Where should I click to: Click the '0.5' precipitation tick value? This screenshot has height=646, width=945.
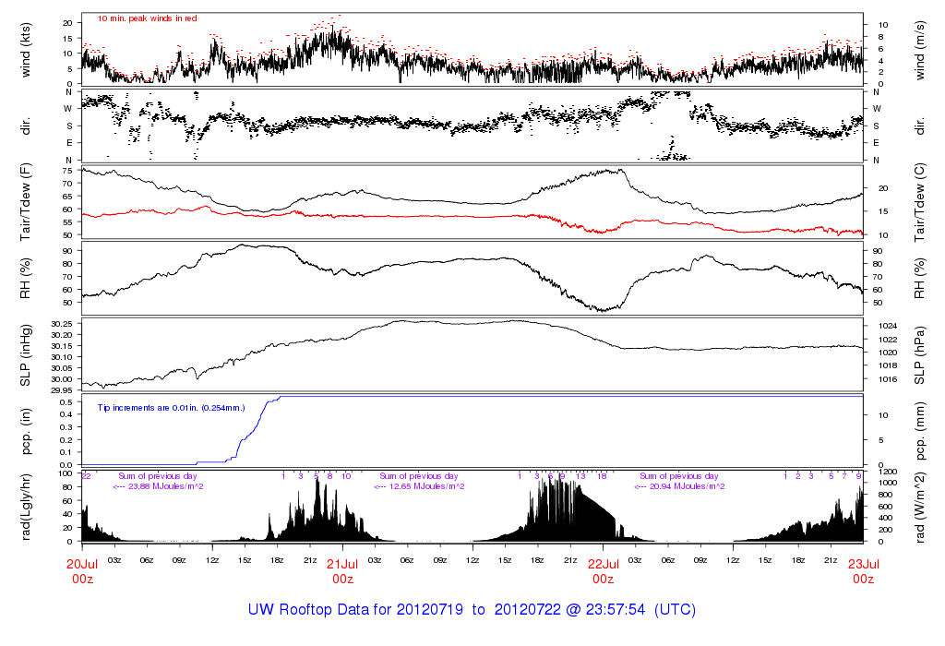coord(66,402)
